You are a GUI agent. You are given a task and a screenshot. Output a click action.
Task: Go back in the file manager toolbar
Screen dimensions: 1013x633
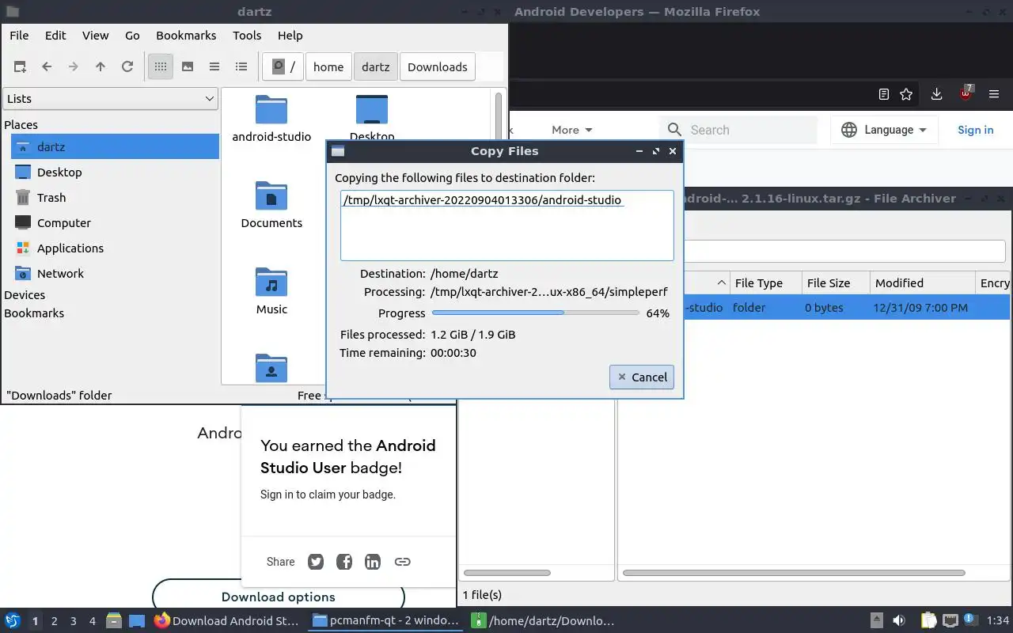tap(47, 66)
